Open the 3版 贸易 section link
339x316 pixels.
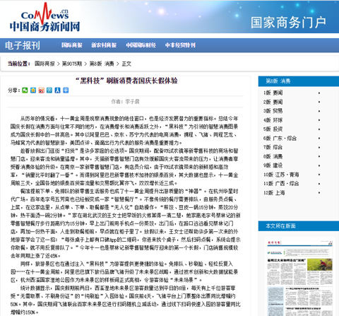point(273,111)
